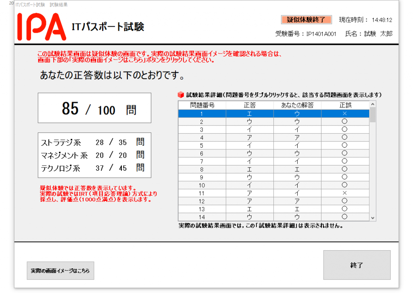Click the heading あなたの正答数は以下のとおりです。
Screen dimensions: 413x293
112,75
